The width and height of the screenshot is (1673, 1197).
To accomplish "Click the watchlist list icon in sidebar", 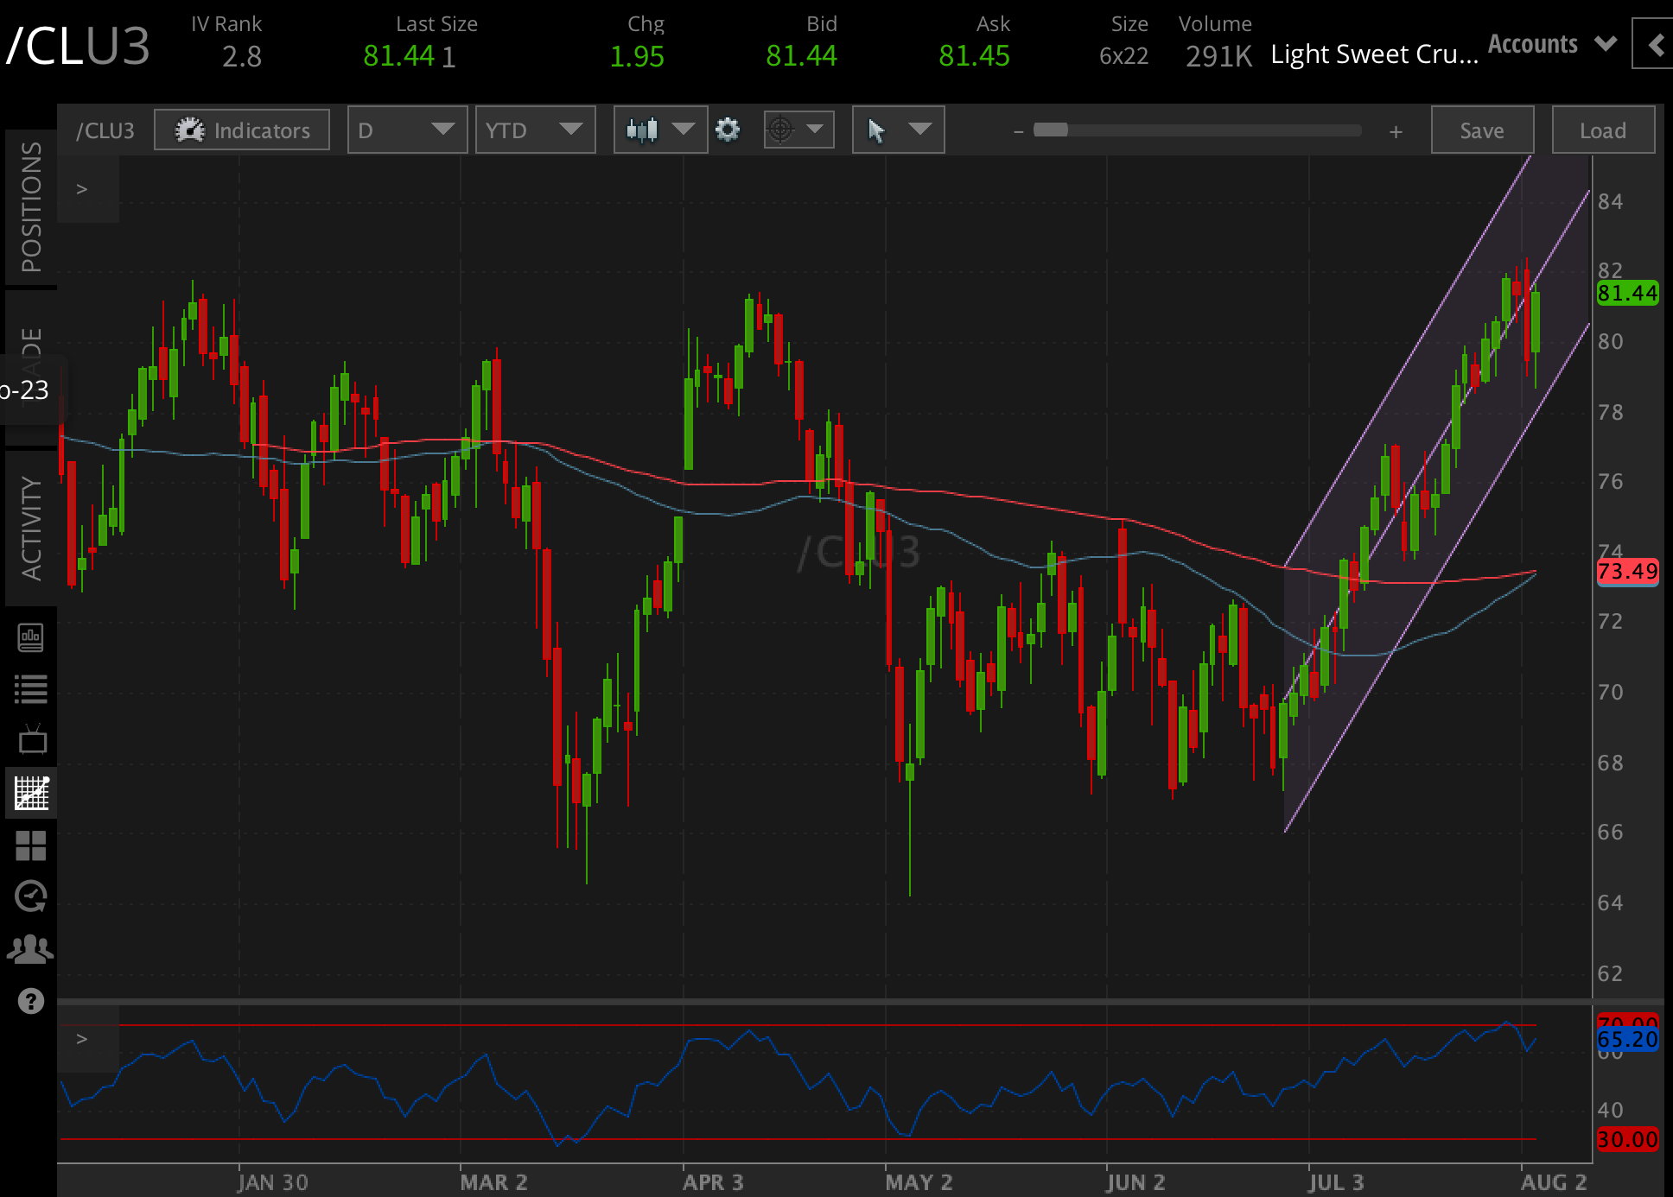I will 31,689.
